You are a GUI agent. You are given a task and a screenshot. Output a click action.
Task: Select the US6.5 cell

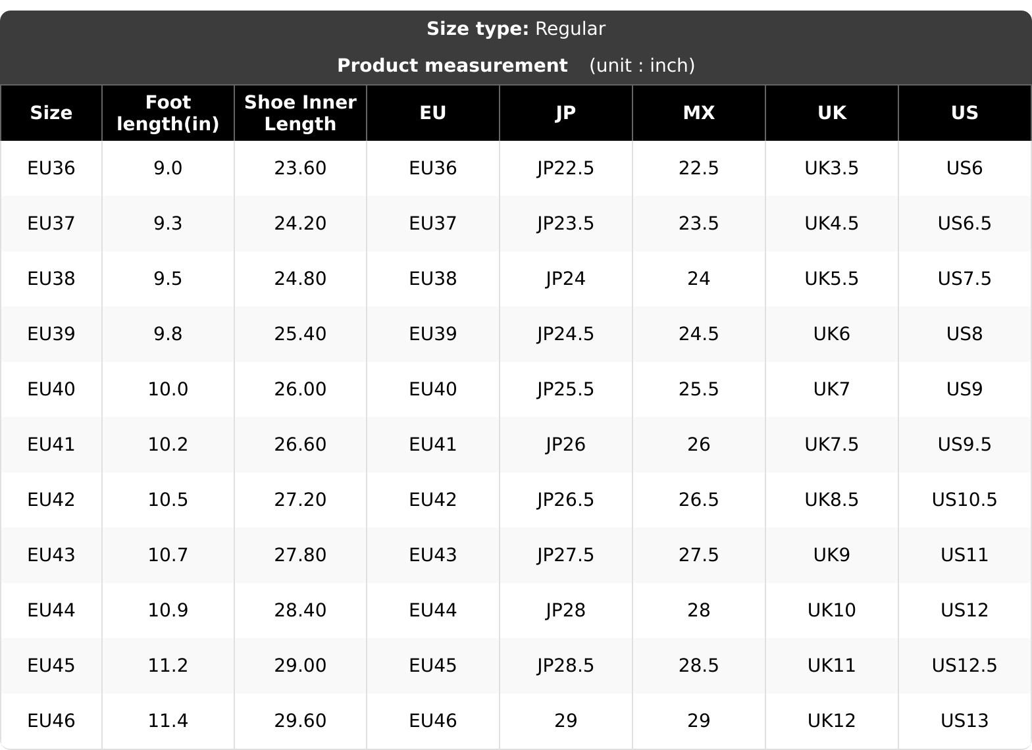pyautogui.click(x=964, y=224)
